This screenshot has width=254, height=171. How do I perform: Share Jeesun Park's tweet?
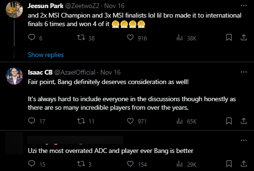tap(244, 38)
